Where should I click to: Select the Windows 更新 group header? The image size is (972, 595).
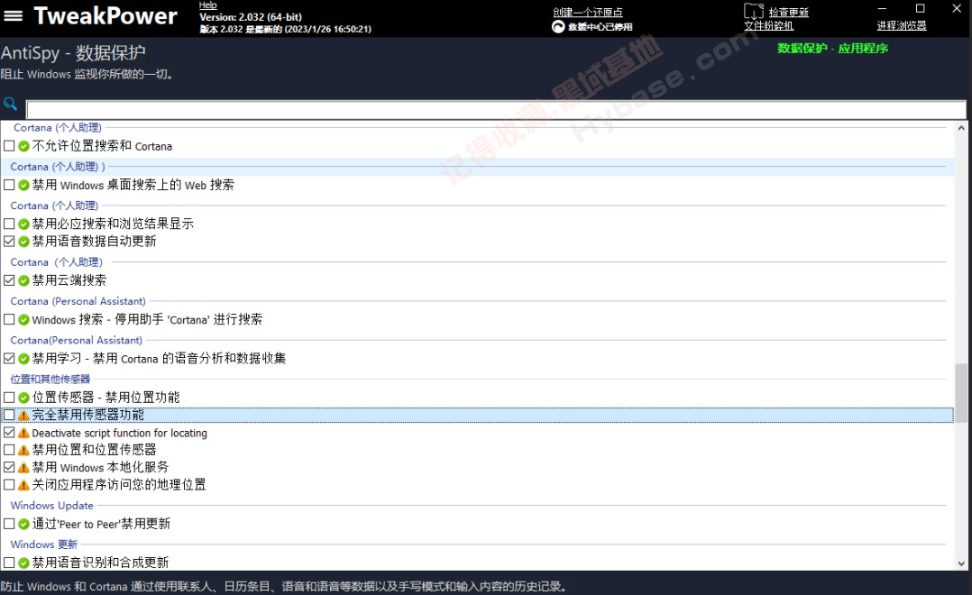pos(43,545)
